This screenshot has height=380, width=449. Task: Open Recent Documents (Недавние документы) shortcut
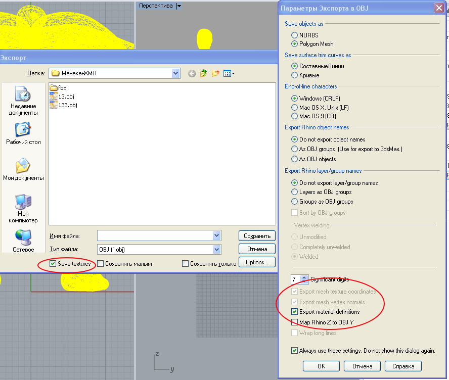(23, 101)
